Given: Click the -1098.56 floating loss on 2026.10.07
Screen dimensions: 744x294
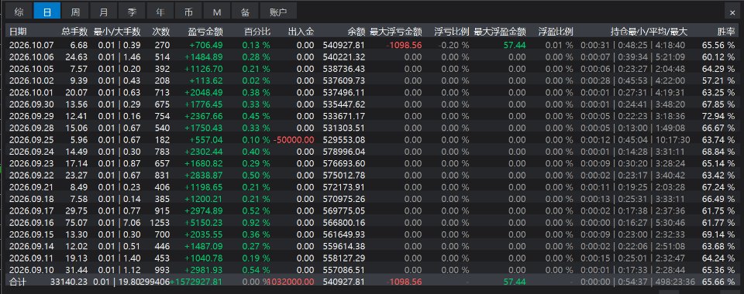Looking at the screenshot, I should click(404, 45).
